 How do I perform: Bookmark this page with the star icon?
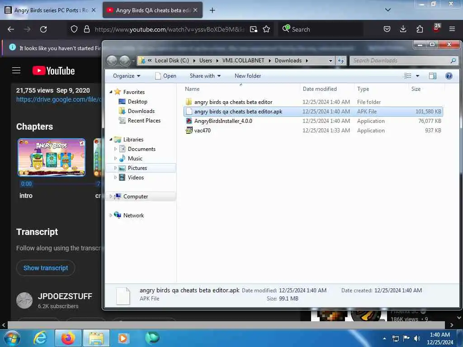tap(266, 29)
